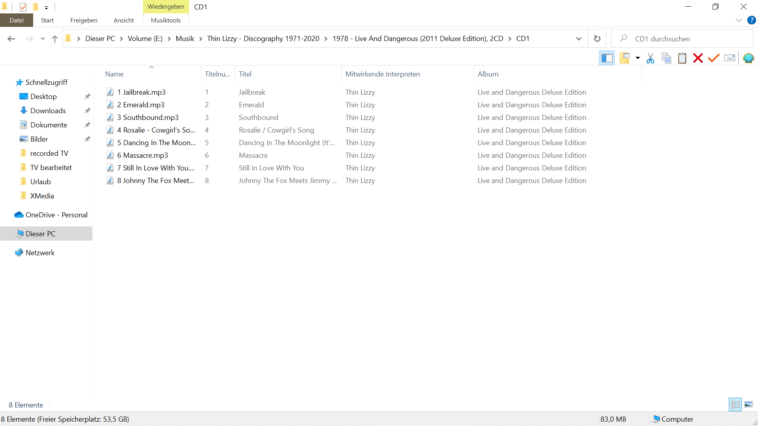Sort by the Album column header

(x=557, y=74)
